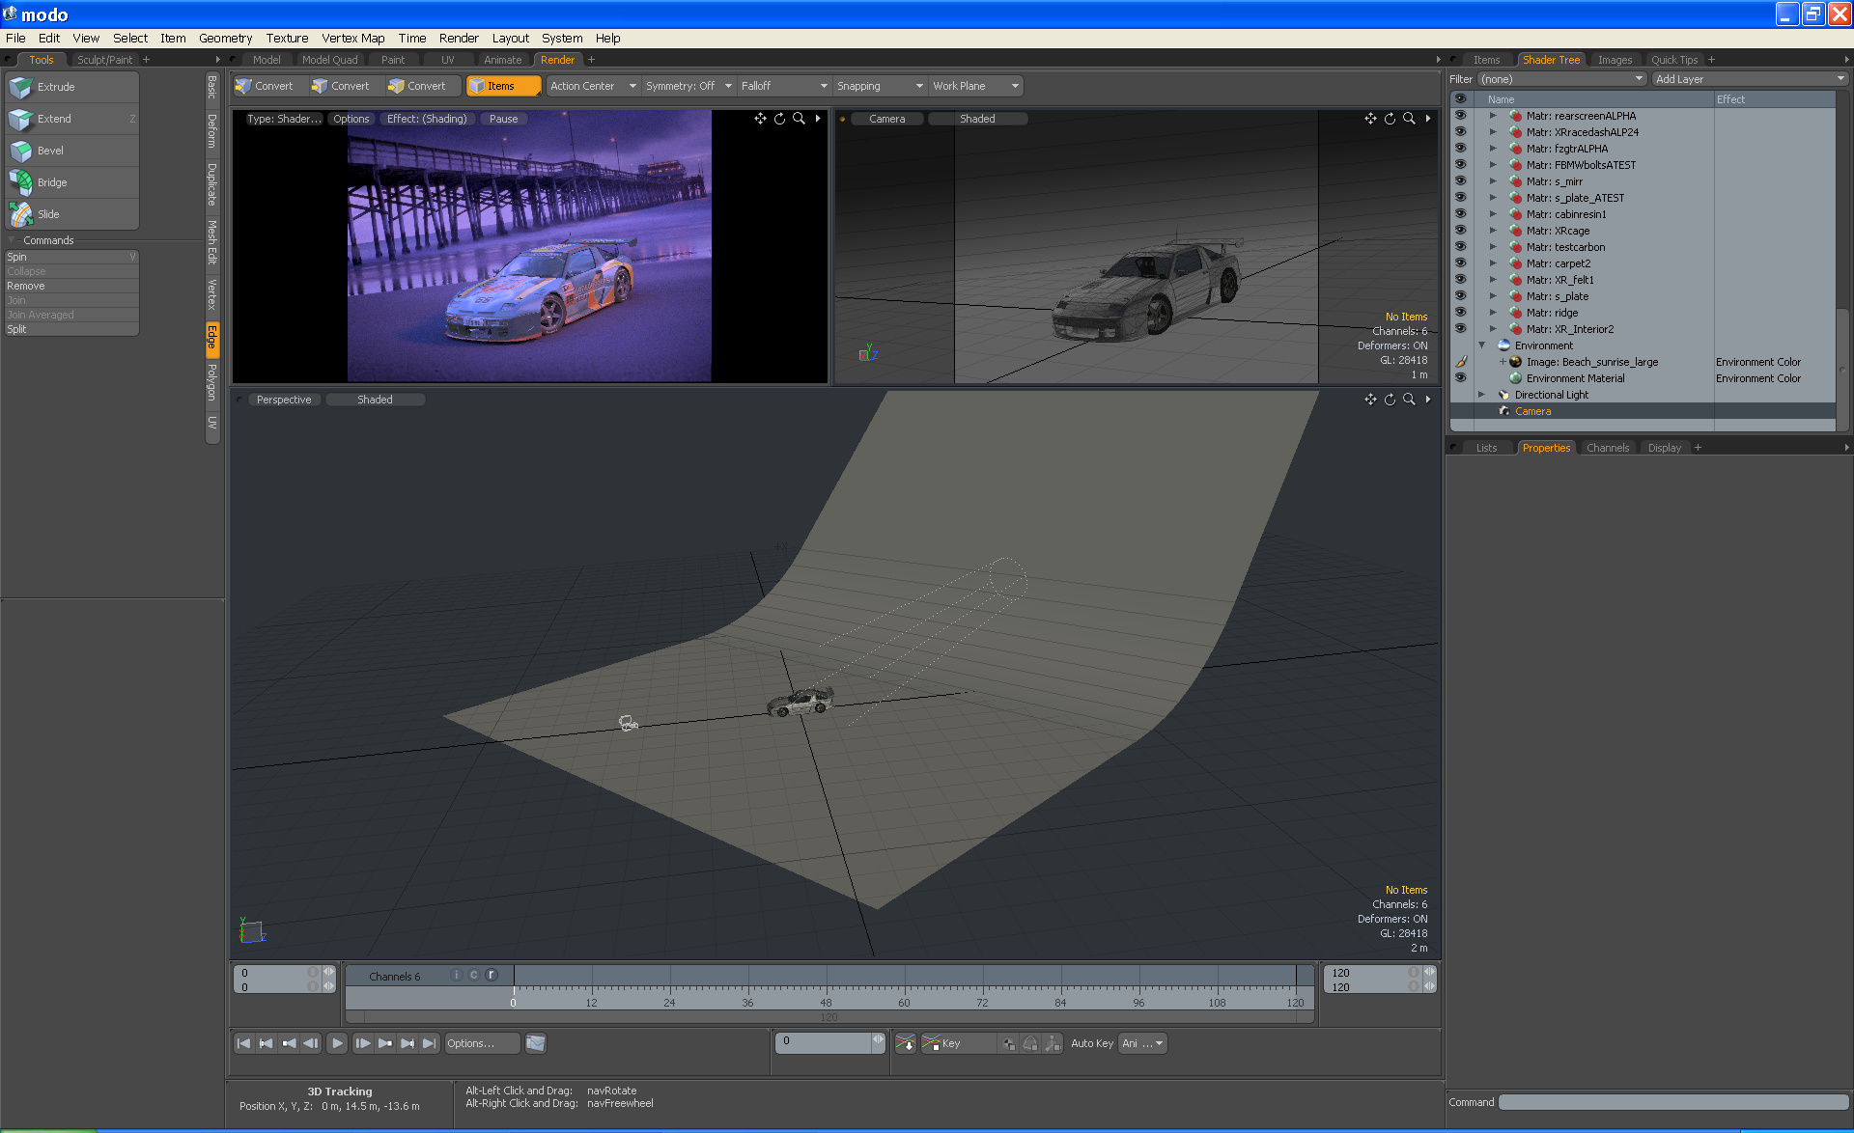Expand the Directional Light item

click(1481, 395)
